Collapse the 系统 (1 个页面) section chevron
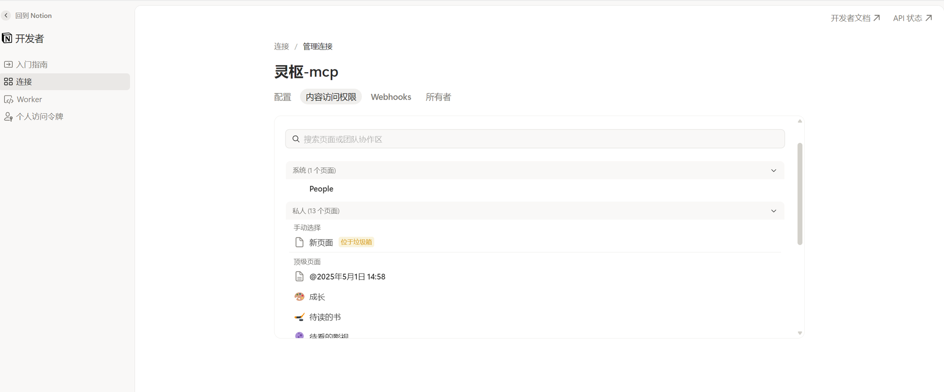 773,170
